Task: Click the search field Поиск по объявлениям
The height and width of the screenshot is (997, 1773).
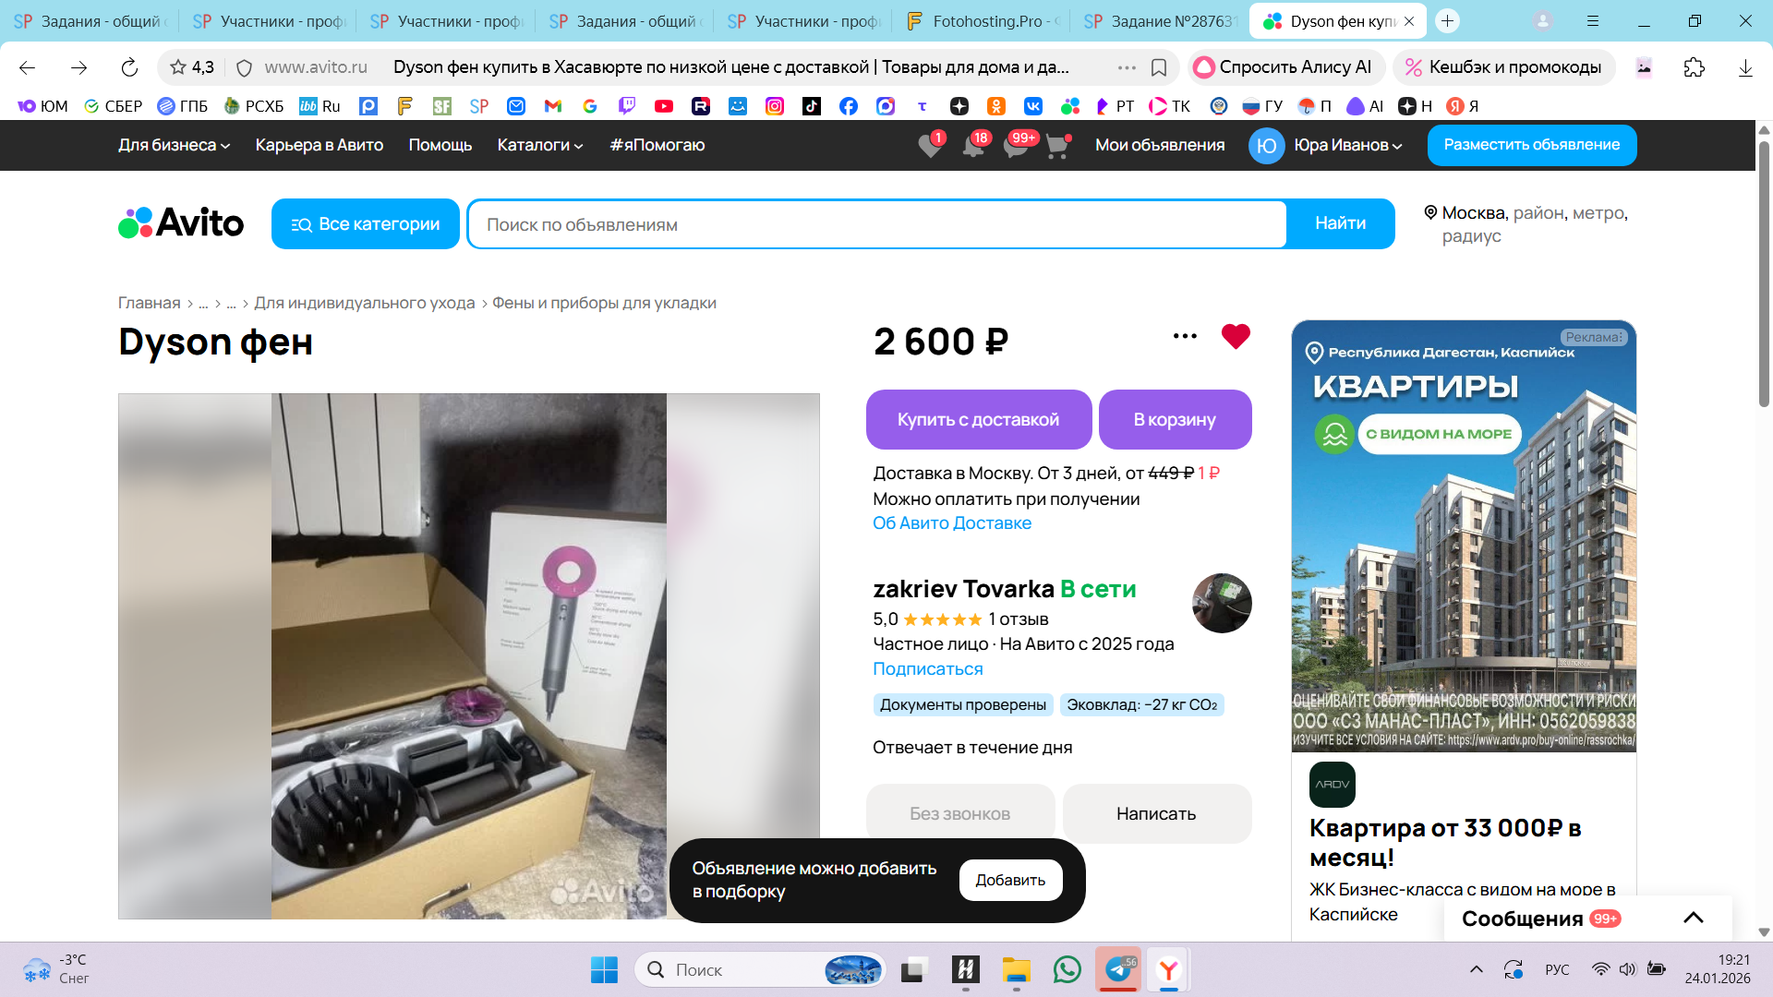Action: click(x=875, y=224)
